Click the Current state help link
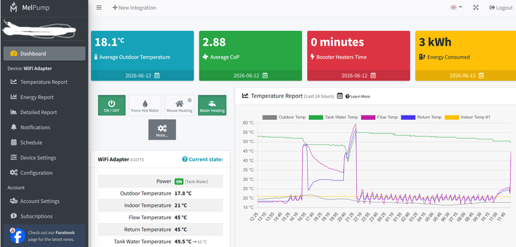 coord(203,159)
